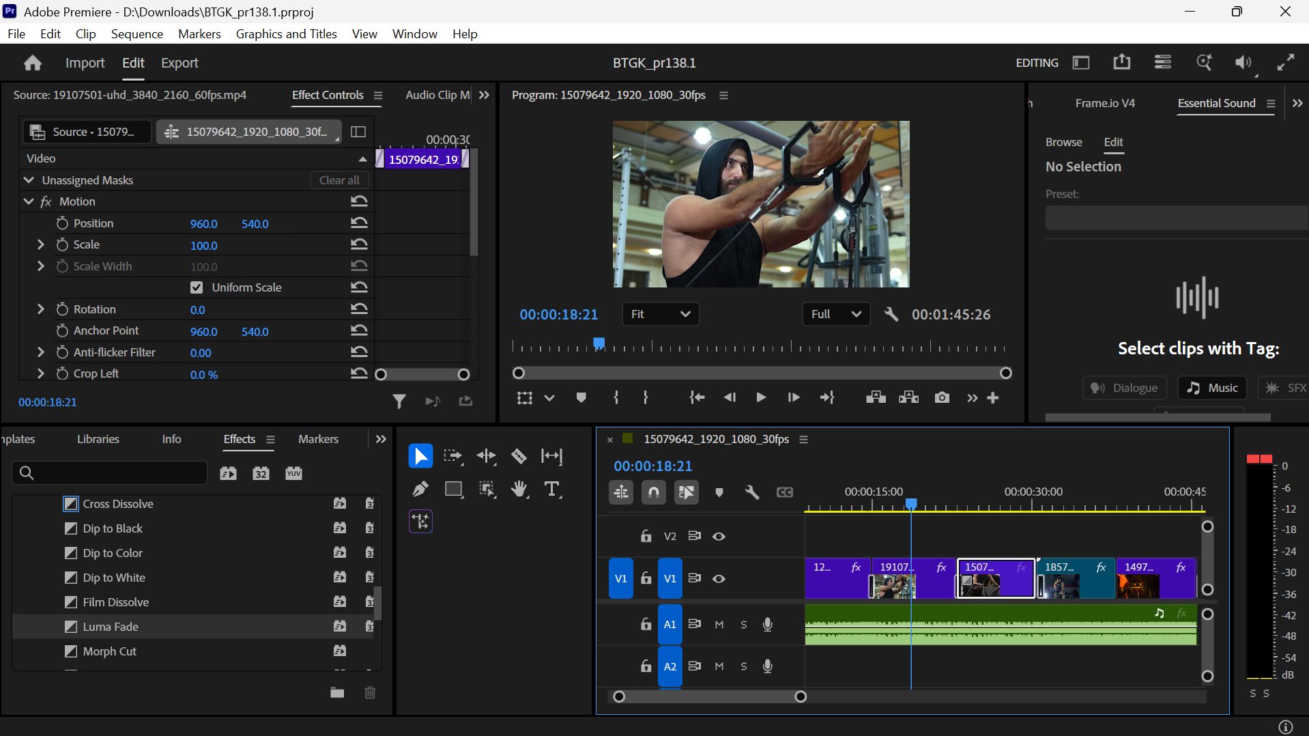Solo audio track A2

coord(744,666)
